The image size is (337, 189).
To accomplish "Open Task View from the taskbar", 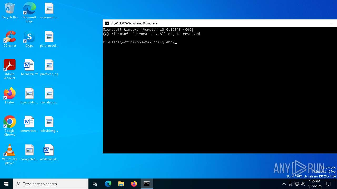I will tap(95, 184).
